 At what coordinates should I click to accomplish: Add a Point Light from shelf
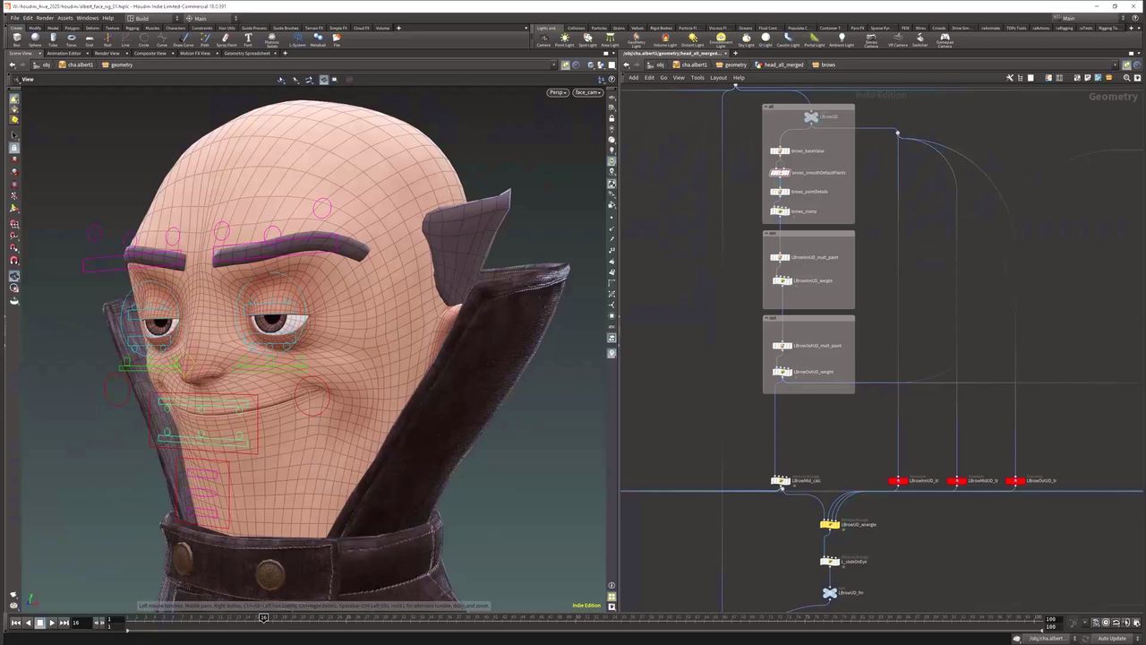tap(564, 39)
